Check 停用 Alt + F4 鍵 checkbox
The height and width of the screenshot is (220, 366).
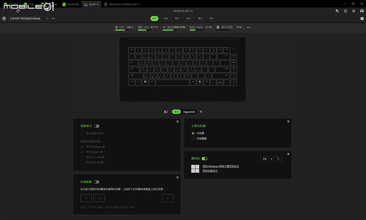coord(82,162)
